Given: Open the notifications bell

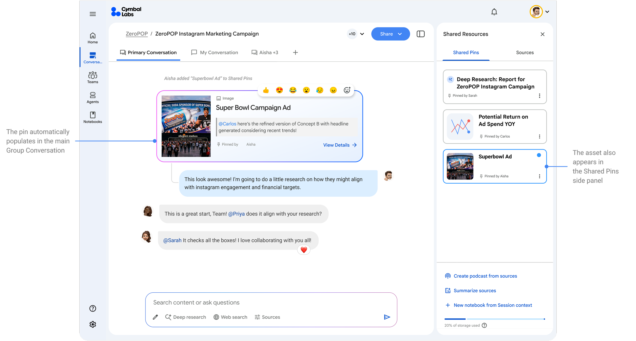Looking at the screenshot, I should coord(494,12).
